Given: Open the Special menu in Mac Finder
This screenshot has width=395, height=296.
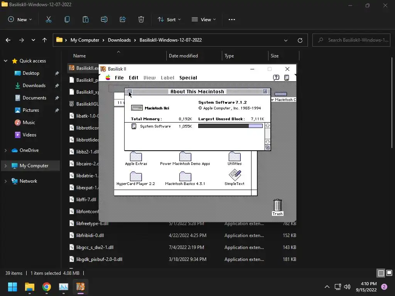Looking at the screenshot, I should tap(188, 78).
